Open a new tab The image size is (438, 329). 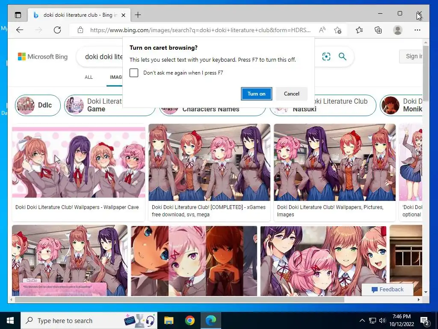pyautogui.click(x=138, y=15)
